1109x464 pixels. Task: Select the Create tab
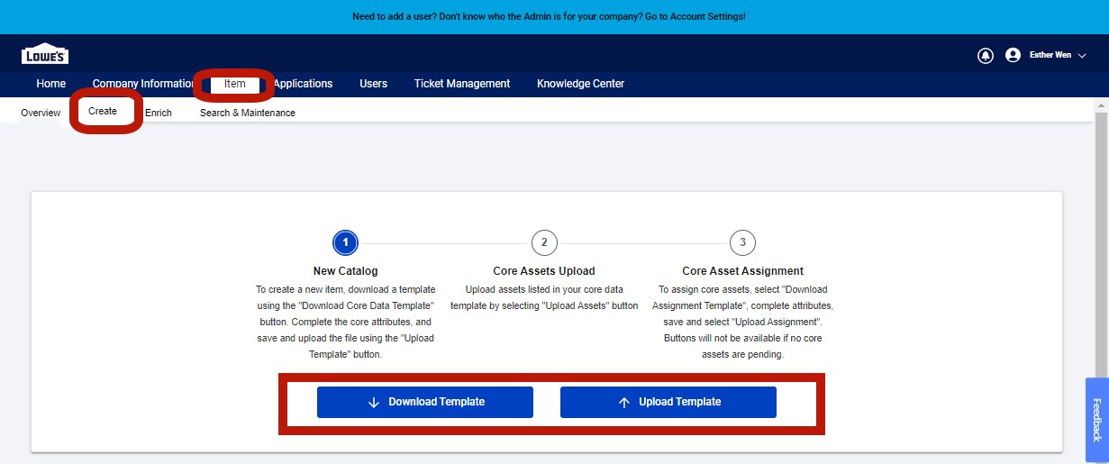103,111
